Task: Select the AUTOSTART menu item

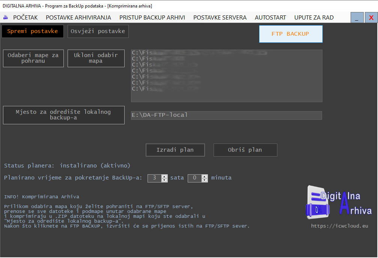Action: (270, 17)
